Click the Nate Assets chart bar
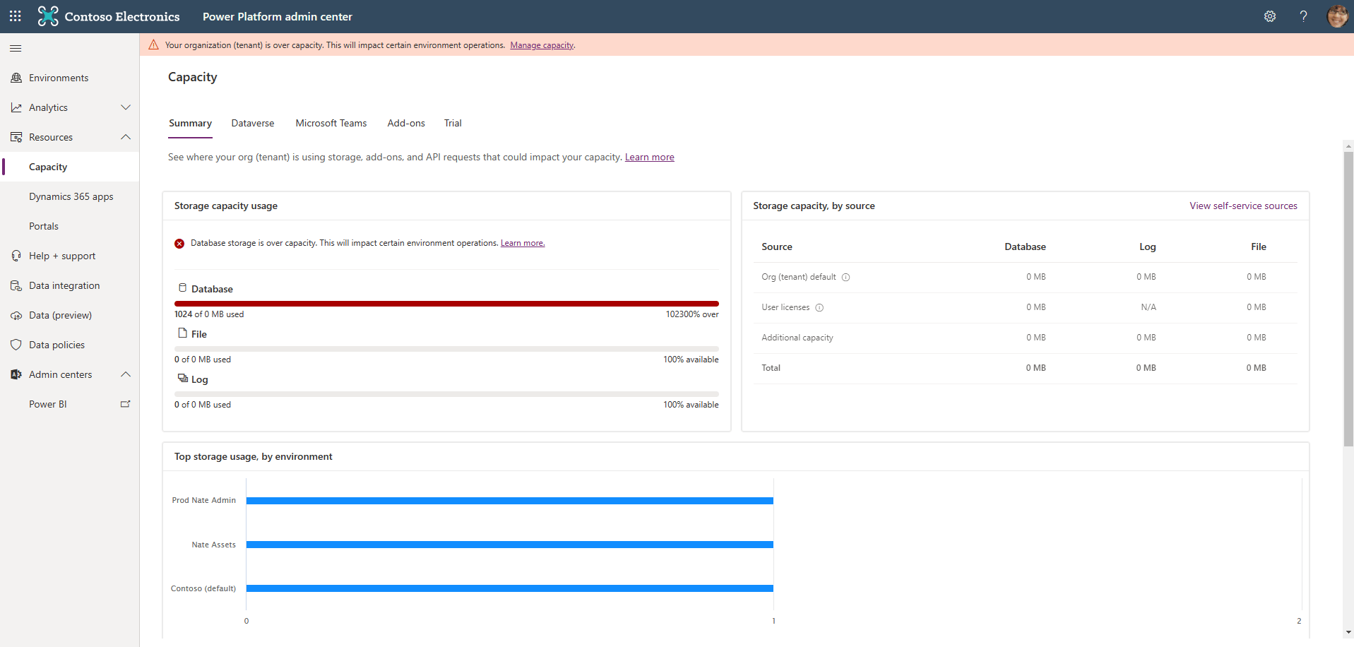Viewport: 1354px width, 647px height. [510, 544]
